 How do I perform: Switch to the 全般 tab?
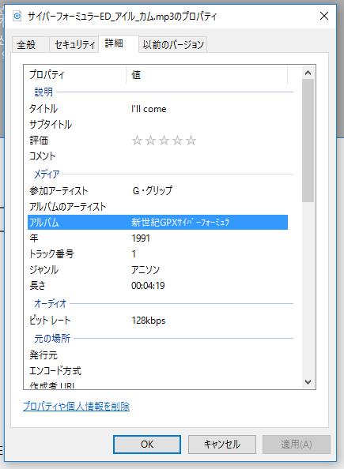tap(26, 45)
